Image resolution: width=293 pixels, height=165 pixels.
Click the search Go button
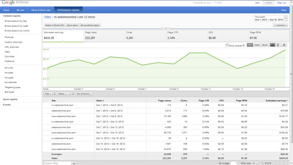coord(74,163)
